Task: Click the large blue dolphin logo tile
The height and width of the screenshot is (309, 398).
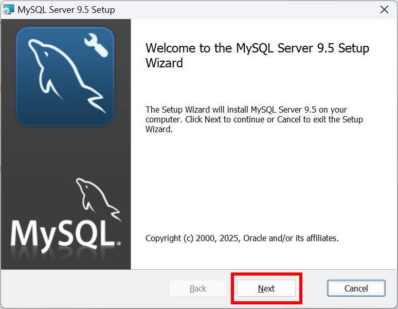Action: (x=65, y=77)
